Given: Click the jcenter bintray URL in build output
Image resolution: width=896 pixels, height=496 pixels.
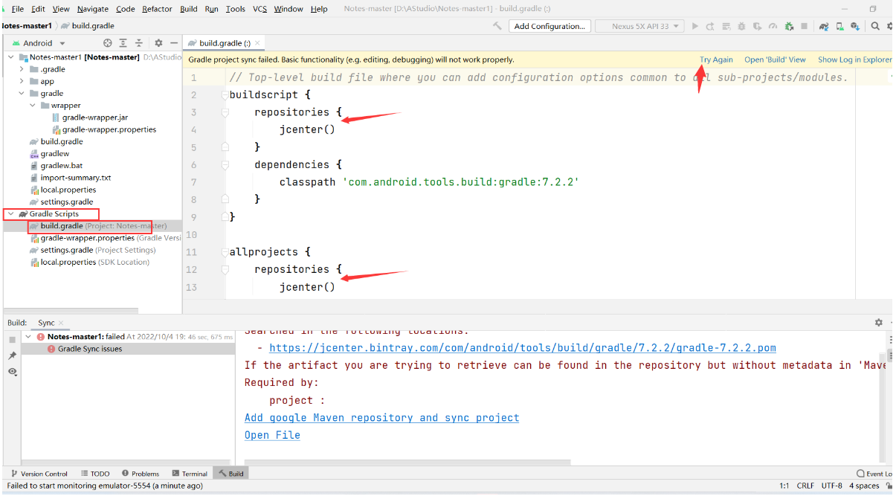Looking at the screenshot, I should point(522,348).
